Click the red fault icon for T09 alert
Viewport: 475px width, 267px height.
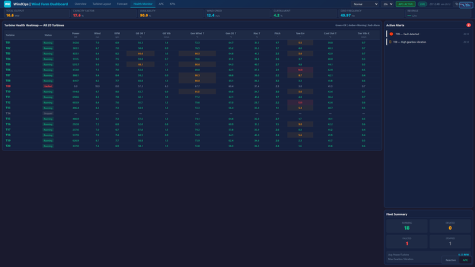pos(391,34)
